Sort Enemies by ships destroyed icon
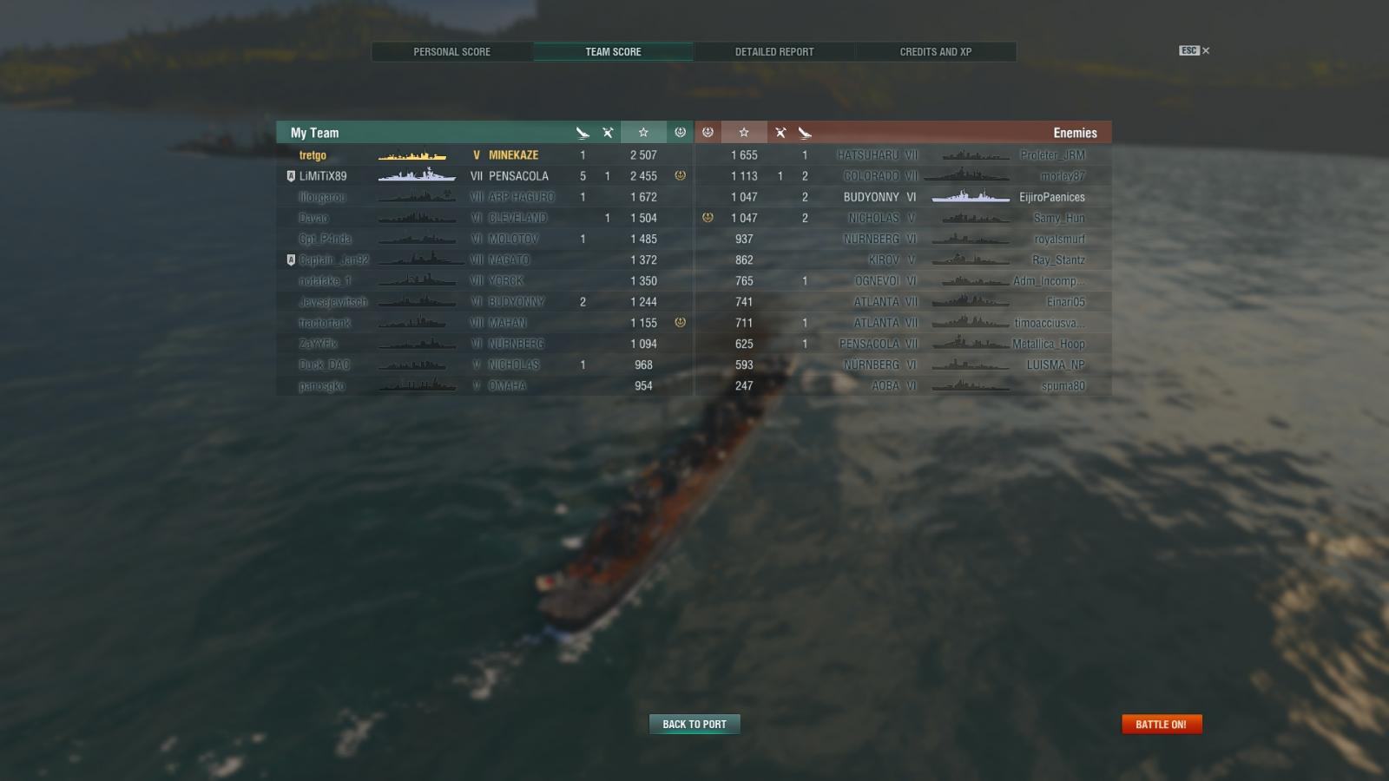This screenshot has width=1389, height=781. (x=805, y=133)
